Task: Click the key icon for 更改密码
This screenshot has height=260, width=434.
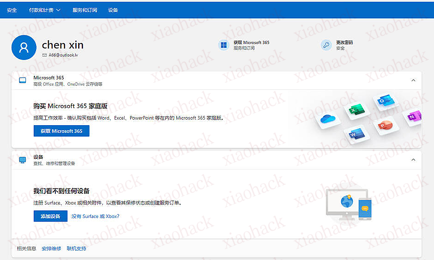Action: click(326, 45)
